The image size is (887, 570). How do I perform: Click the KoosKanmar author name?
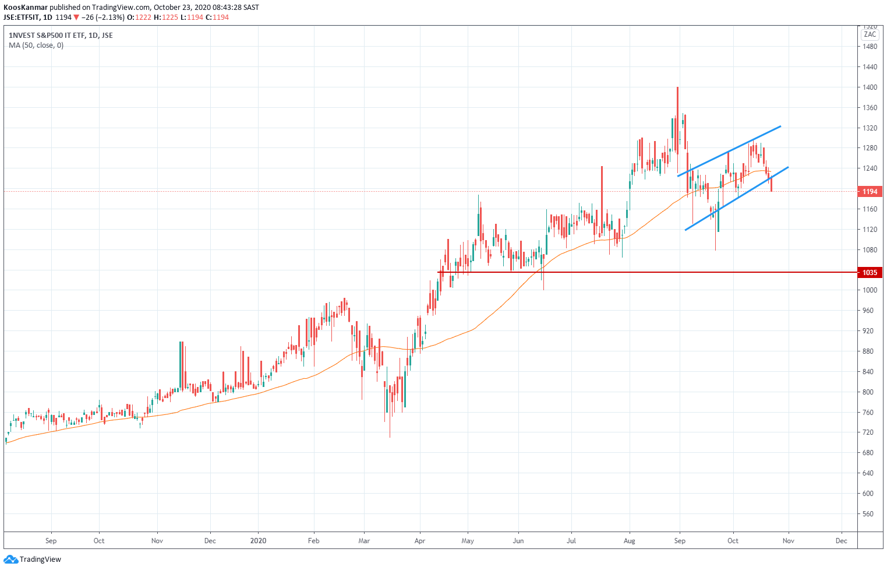[x=25, y=8]
